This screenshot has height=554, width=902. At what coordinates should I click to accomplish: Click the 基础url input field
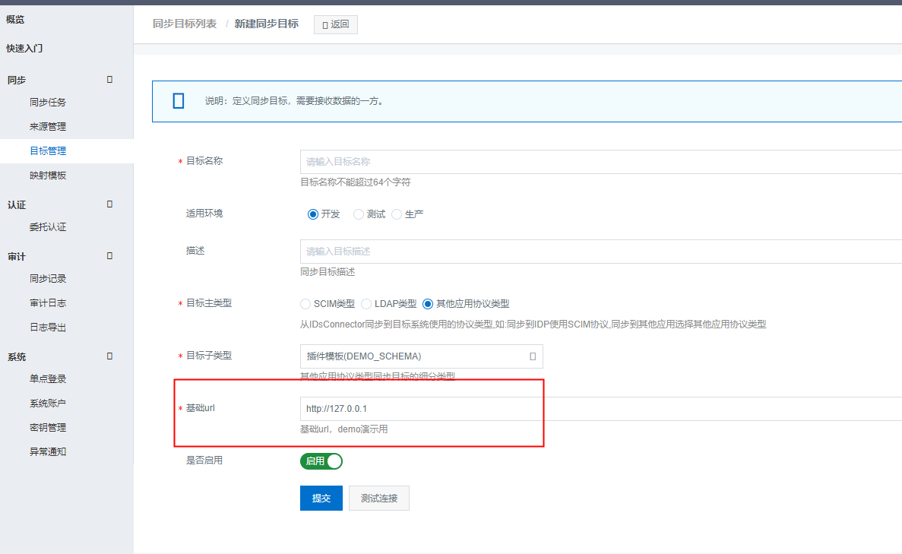point(600,409)
